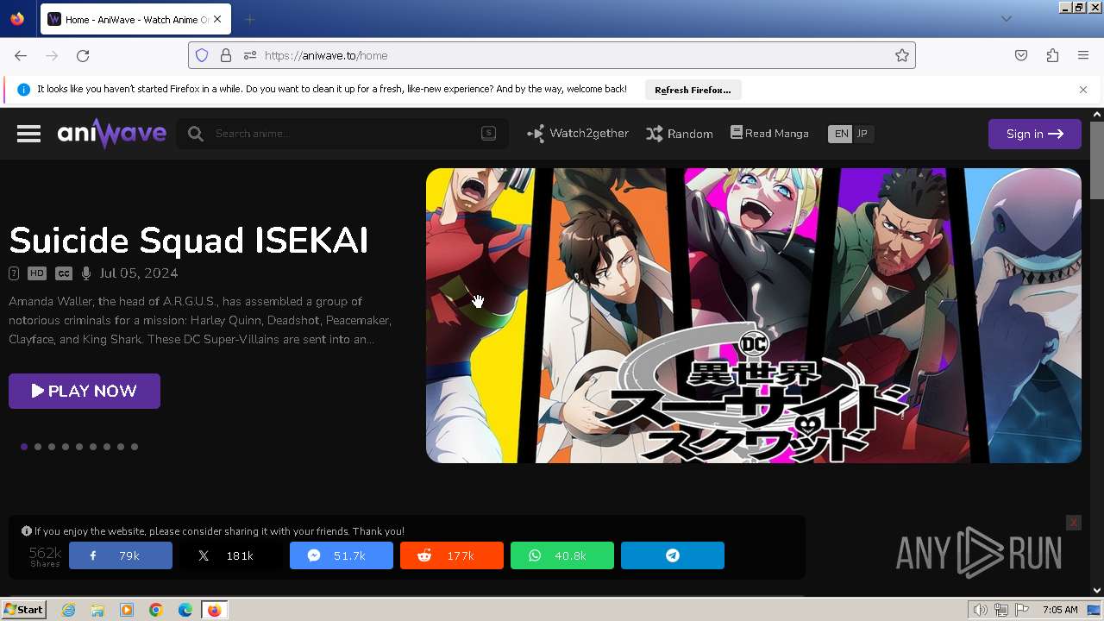Share on Reddit with 177k shares
The width and height of the screenshot is (1104, 621).
[x=452, y=555]
